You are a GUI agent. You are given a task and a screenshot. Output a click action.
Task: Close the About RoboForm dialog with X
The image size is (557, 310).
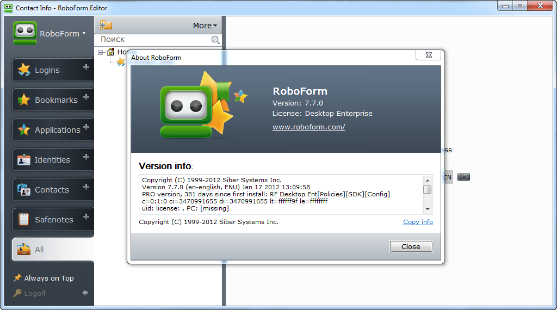pyautogui.click(x=429, y=55)
